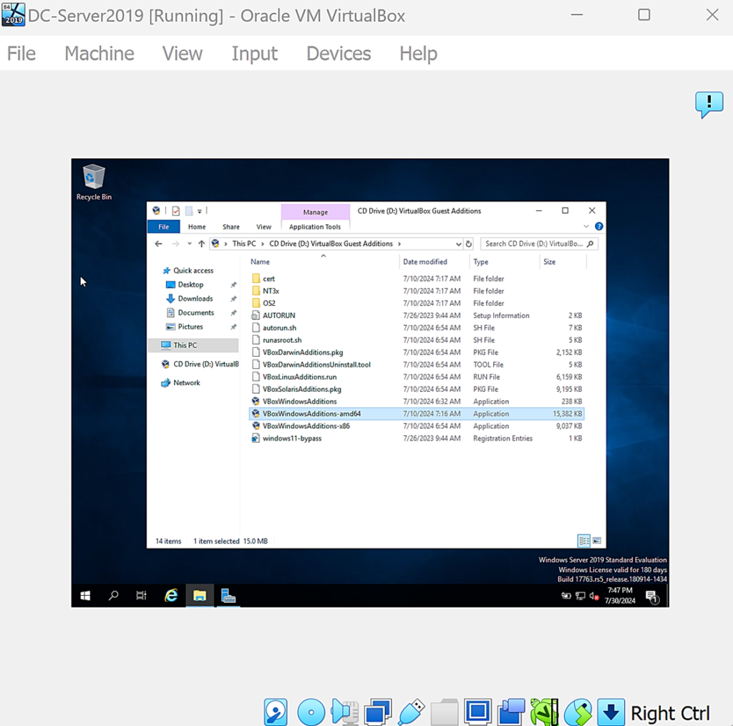Open the Devices menu in VirtualBox

click(x=339, y=54)
